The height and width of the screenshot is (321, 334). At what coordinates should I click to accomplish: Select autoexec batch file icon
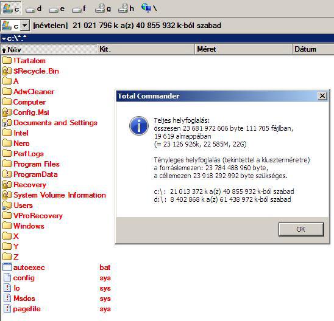7,267
